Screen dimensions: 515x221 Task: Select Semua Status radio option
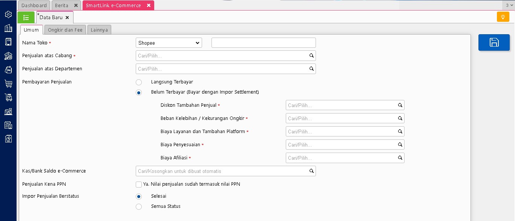point(139,206)
